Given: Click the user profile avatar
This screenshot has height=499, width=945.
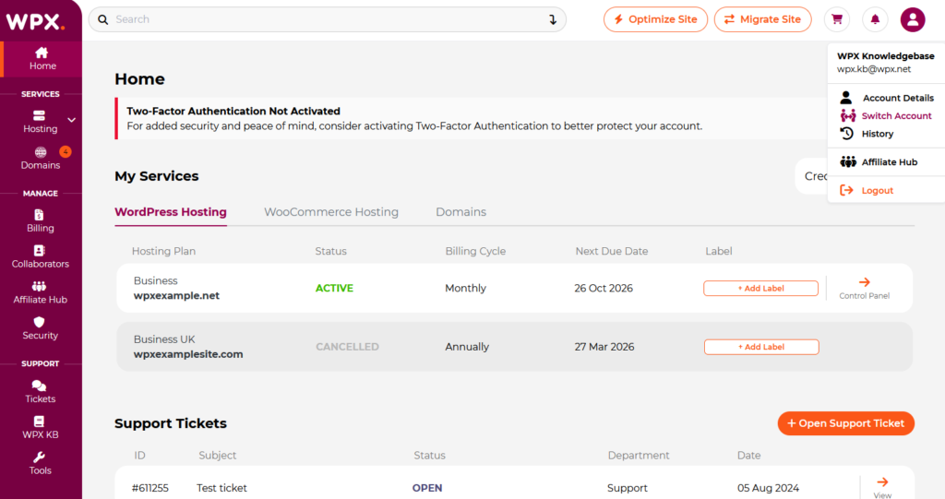Looking at the screenshot, I should tap(913, 20).
